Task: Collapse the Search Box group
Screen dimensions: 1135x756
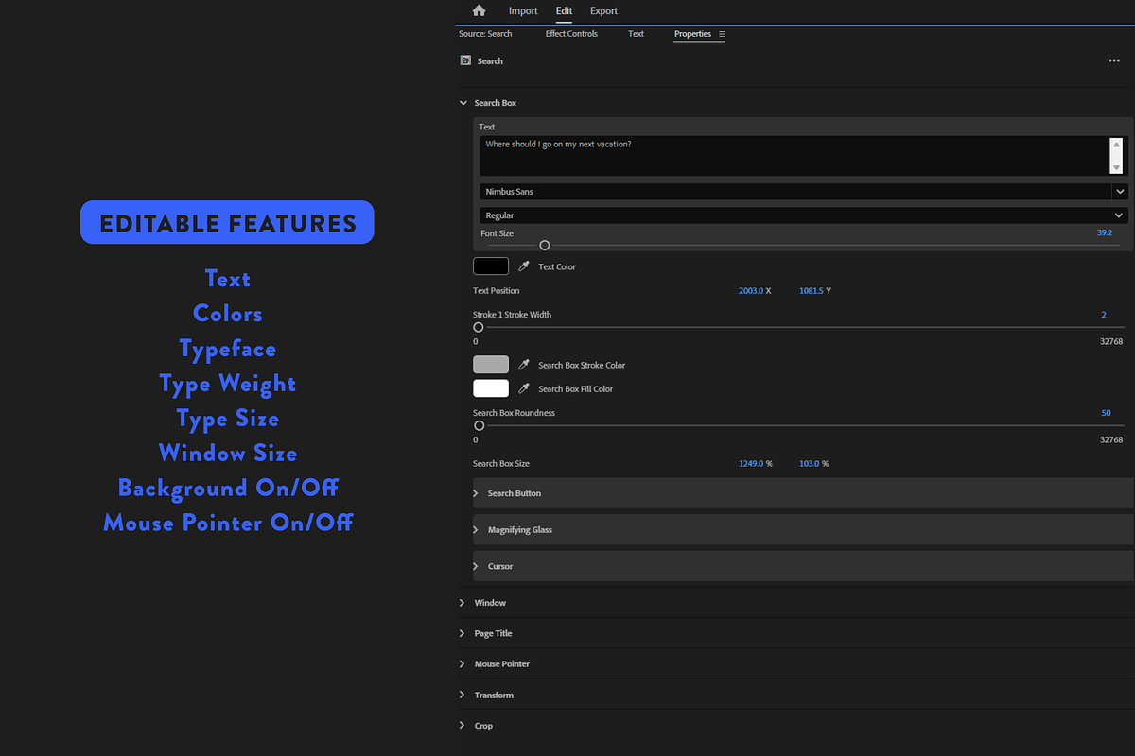Action: tap(463, 103)
